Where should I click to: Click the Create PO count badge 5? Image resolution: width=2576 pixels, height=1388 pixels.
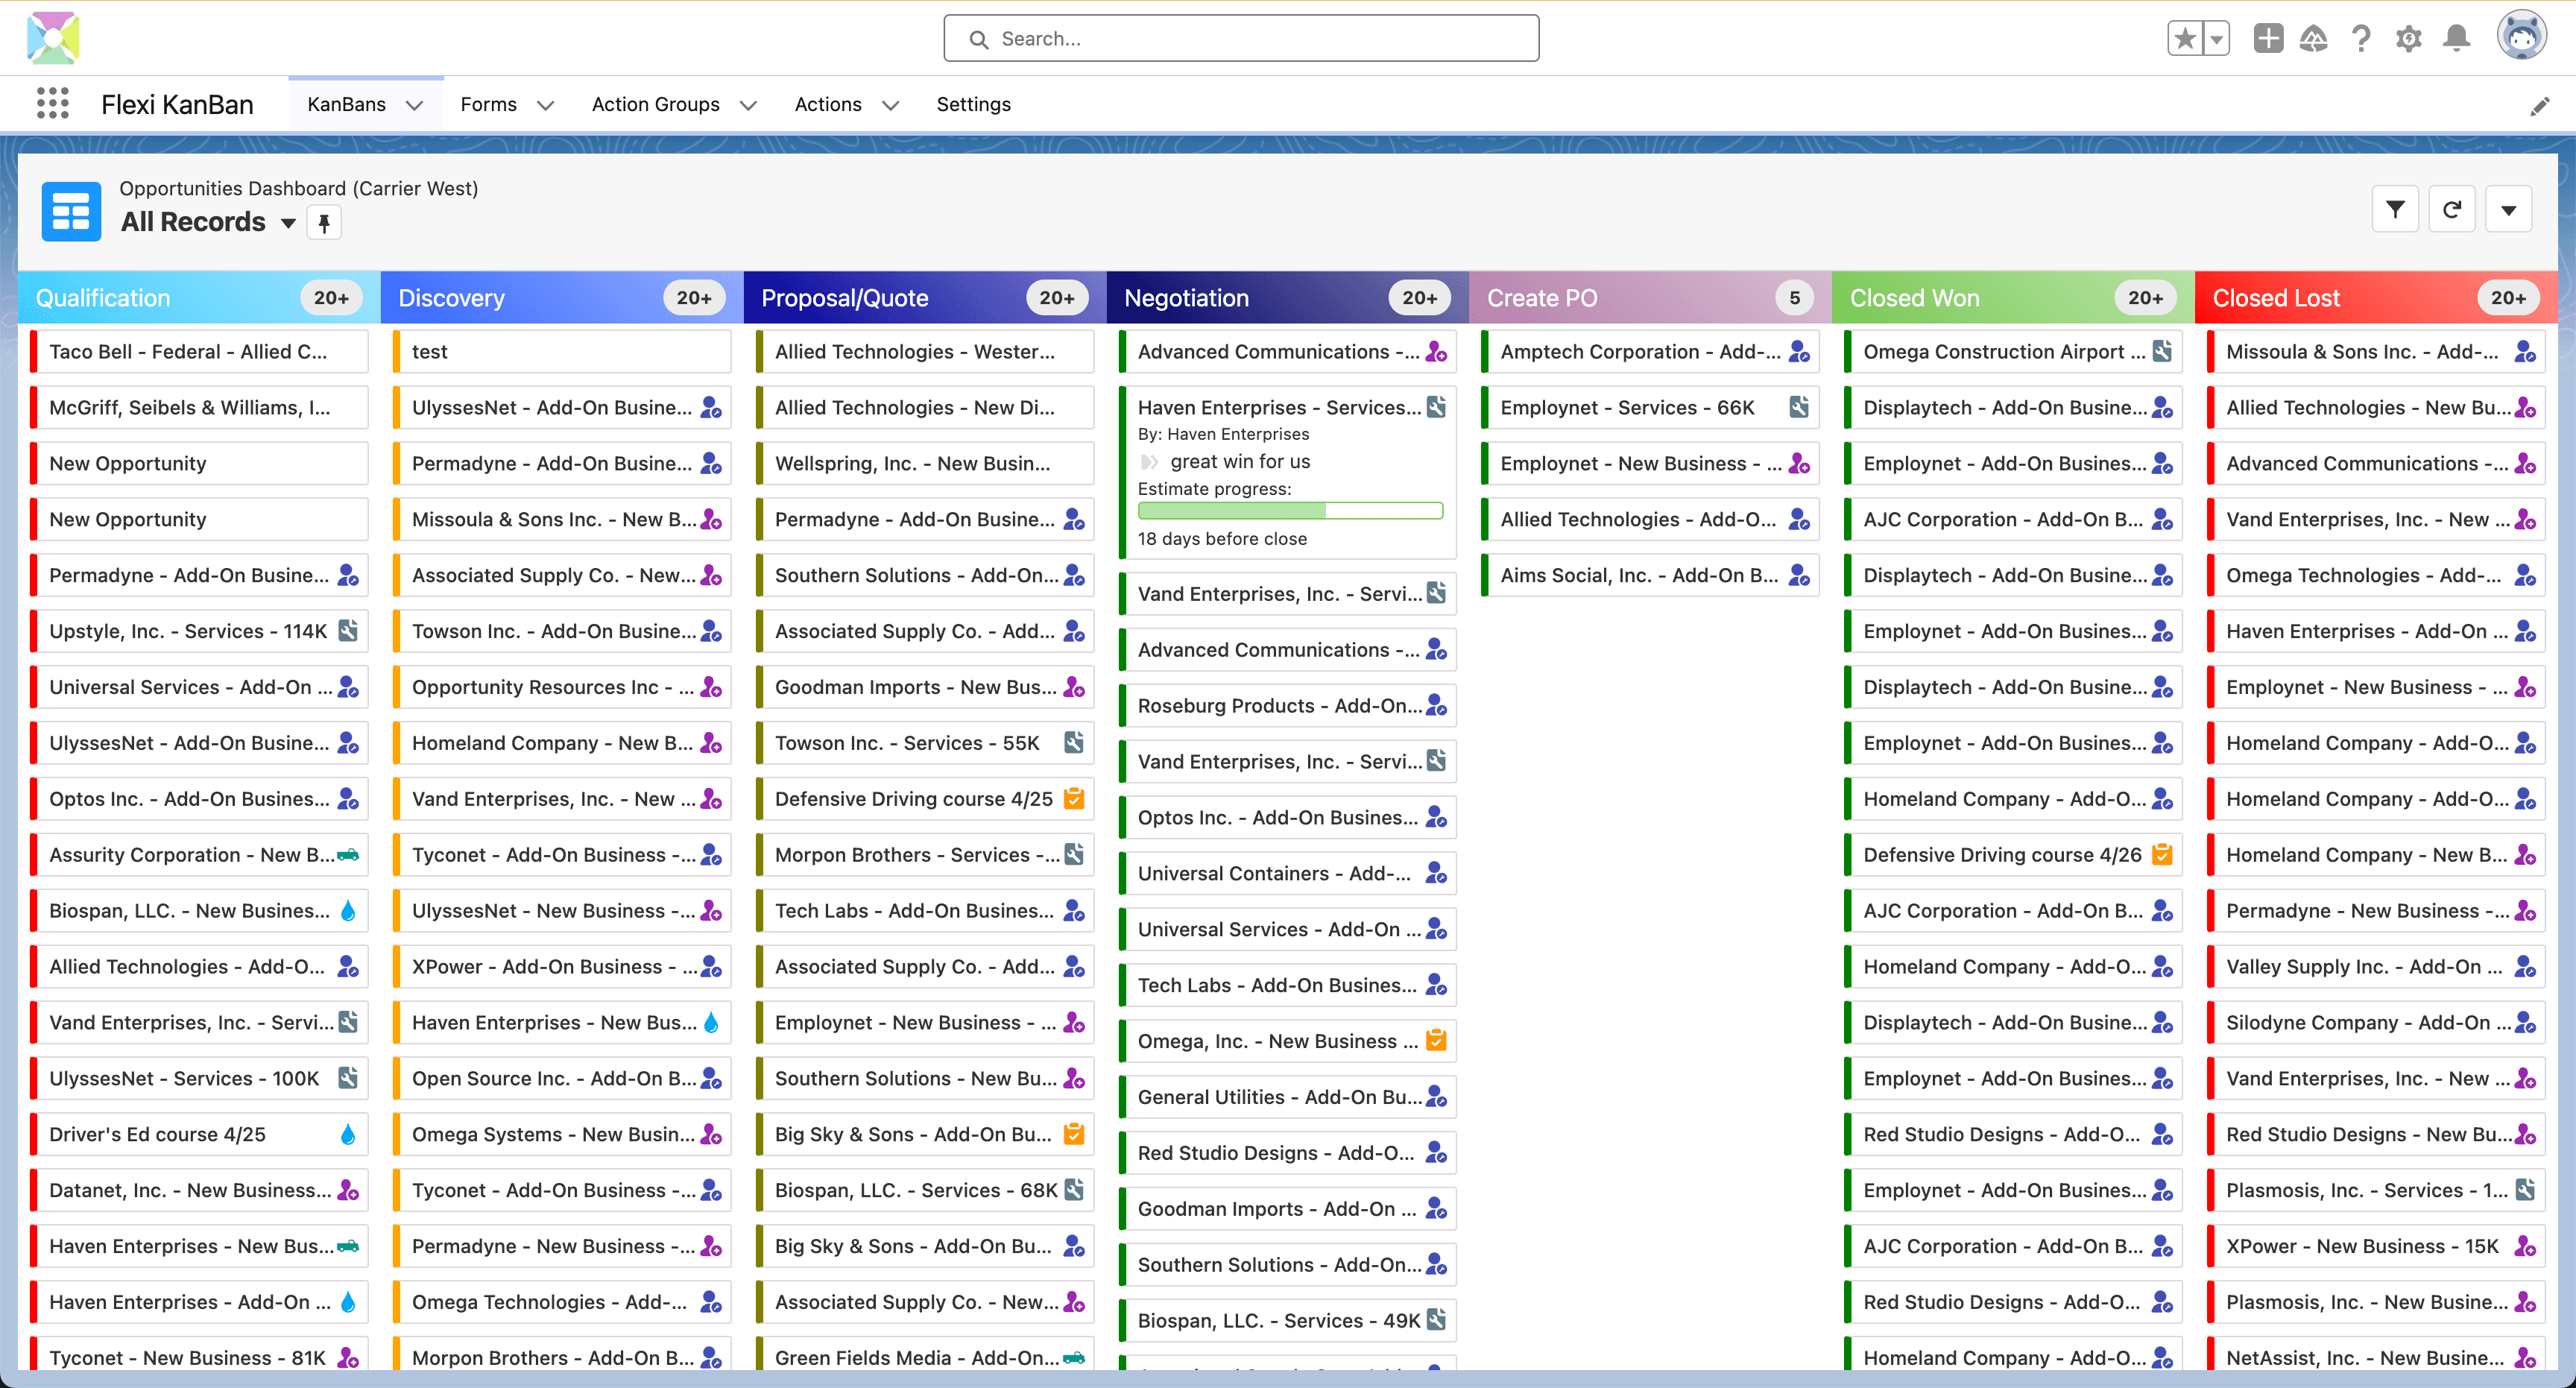pos(1795,298)
